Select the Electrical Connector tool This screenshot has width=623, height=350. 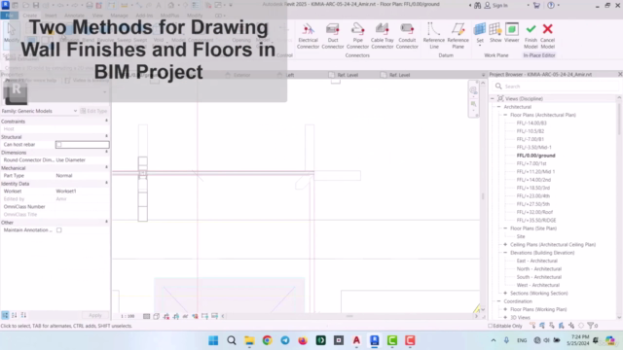point(308,36)
